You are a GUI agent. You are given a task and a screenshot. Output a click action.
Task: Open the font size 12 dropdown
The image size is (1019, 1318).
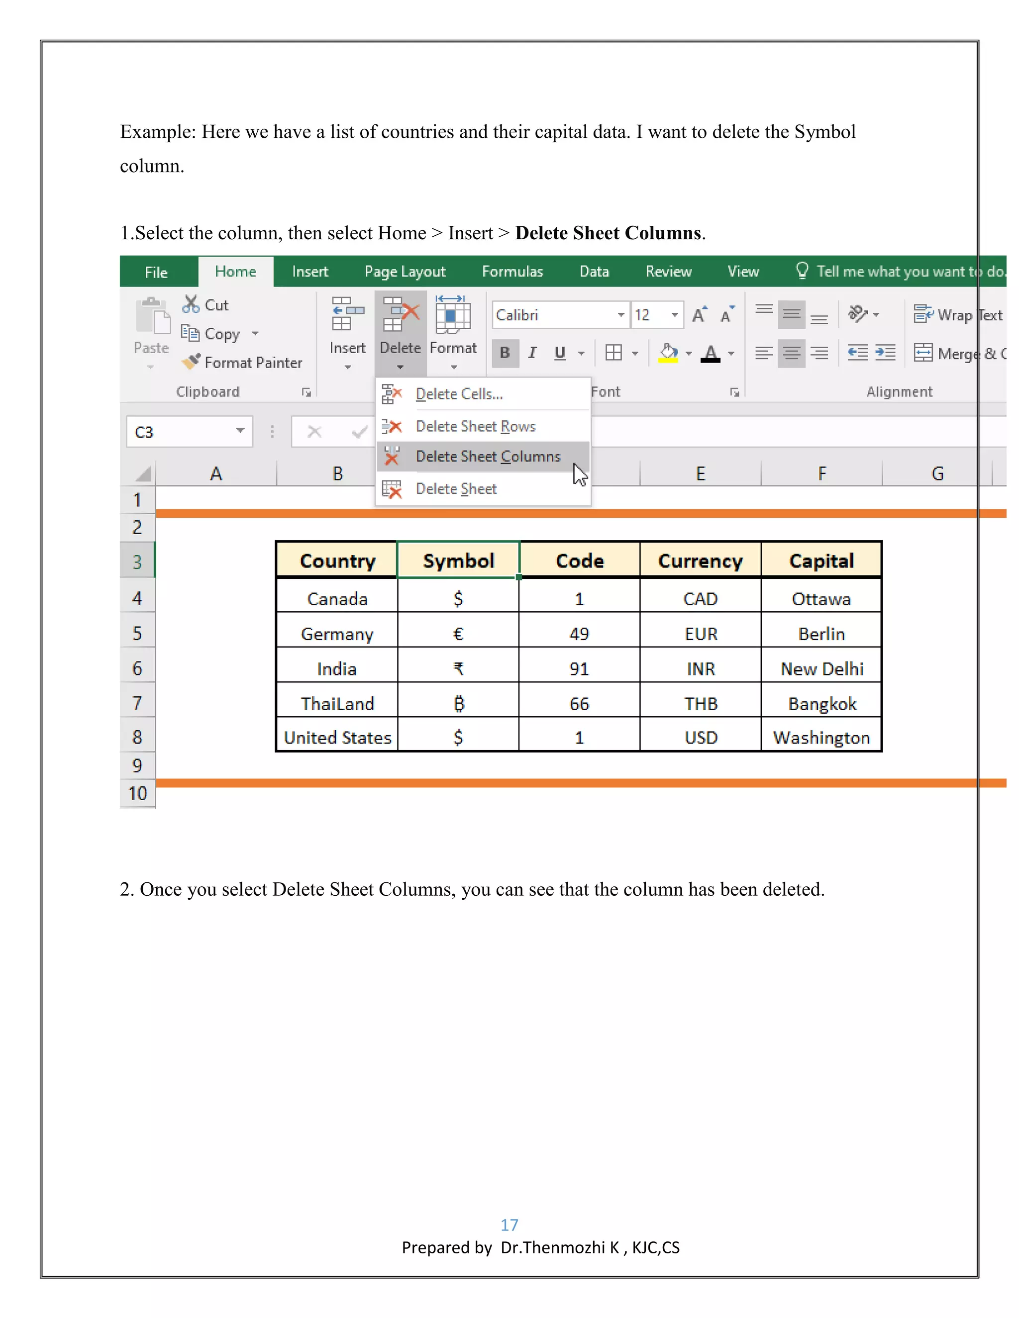pos(675,314)
